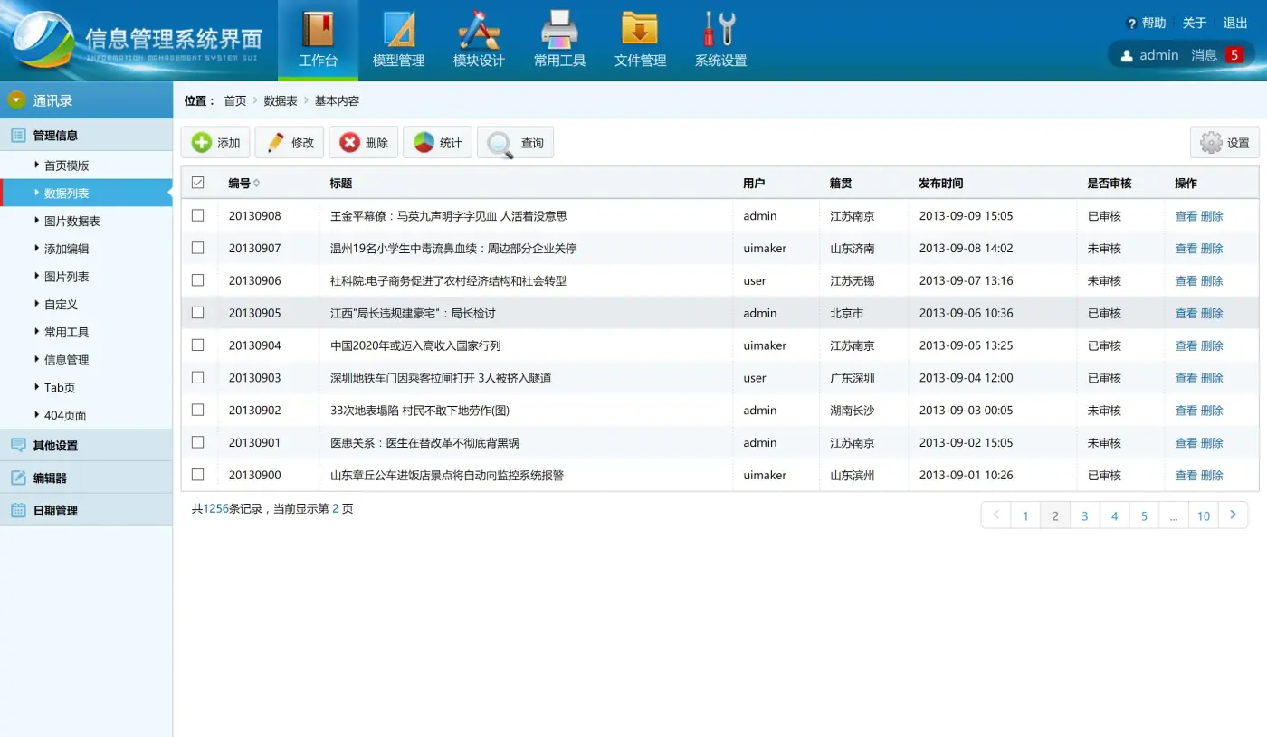Select 图片数据表 in the sidebar menu

click(x=72, y=222)
